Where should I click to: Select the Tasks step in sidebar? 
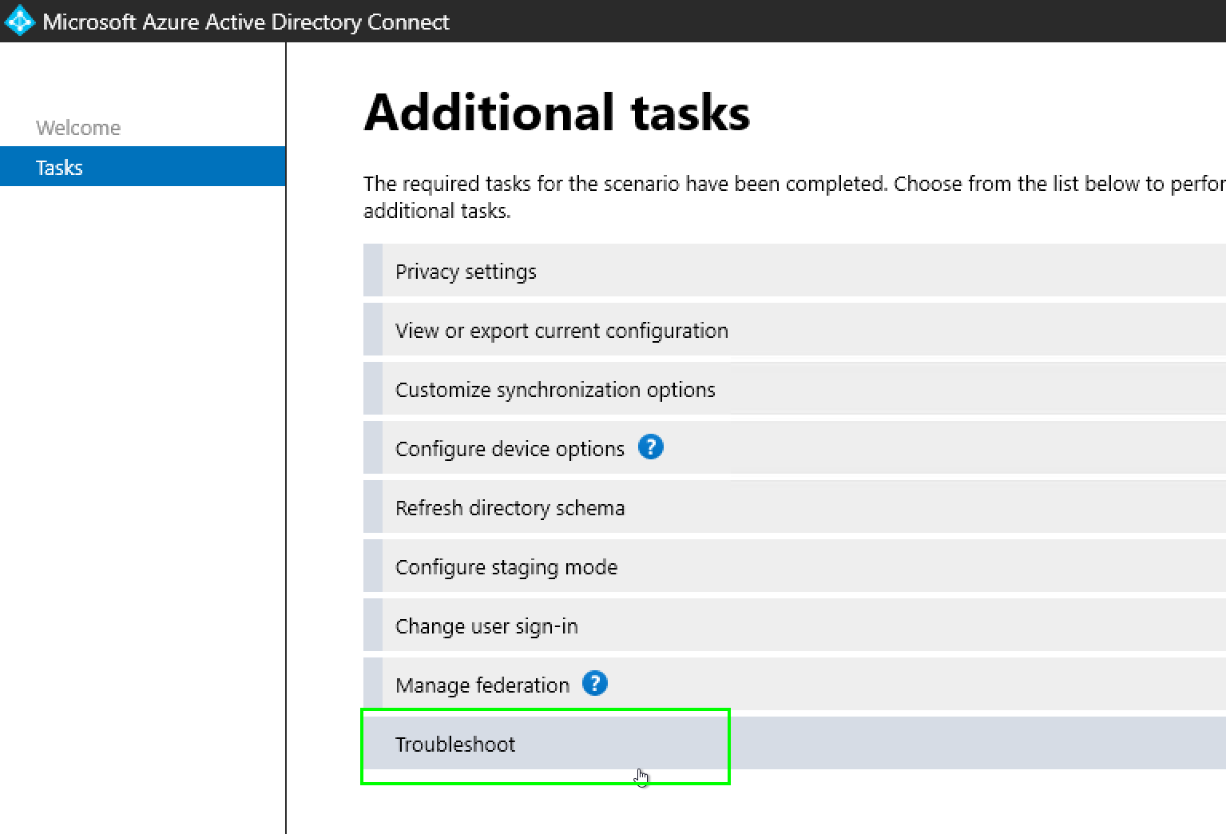(142, 166)
